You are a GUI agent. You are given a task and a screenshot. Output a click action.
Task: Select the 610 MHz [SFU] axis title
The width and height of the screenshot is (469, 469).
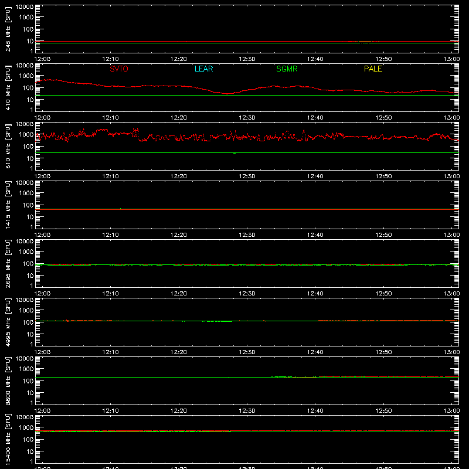[8, 147]
